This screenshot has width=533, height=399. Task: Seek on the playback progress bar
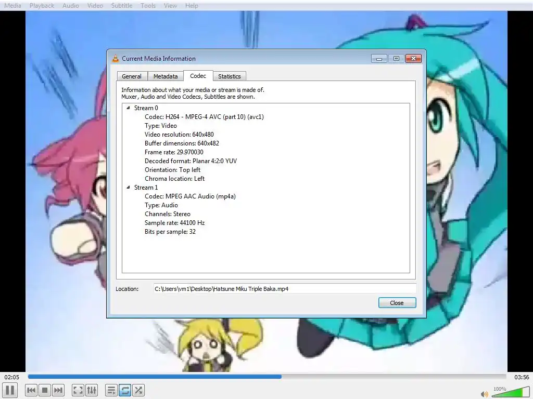(x=267, y=377)
